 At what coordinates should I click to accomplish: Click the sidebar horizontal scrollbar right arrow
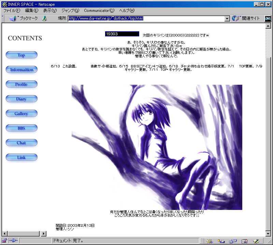(44, 233)
